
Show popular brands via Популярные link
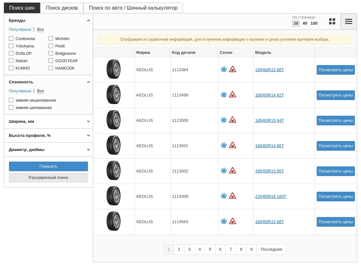[20, 29]
